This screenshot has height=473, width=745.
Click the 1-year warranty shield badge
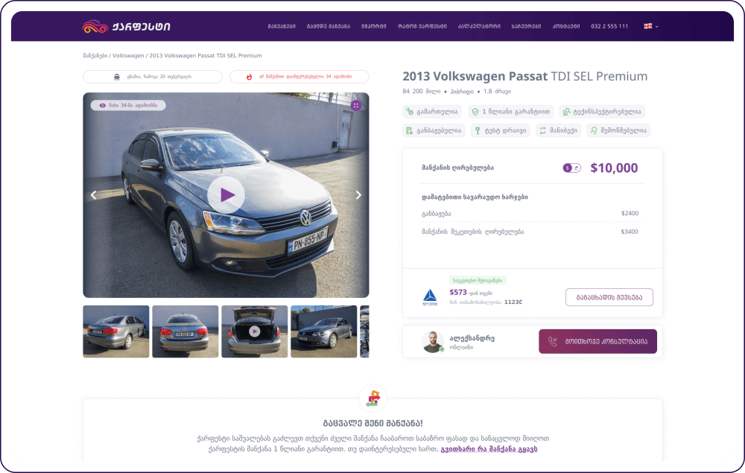tap(510, 112)
